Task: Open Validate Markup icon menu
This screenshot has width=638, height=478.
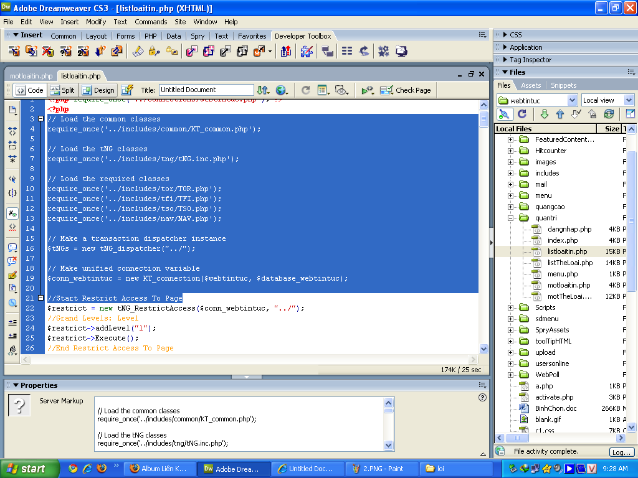Action: point(368,90)
